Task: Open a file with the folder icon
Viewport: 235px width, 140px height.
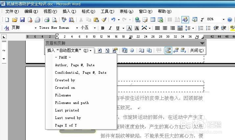Action: (x=15, y=20)
